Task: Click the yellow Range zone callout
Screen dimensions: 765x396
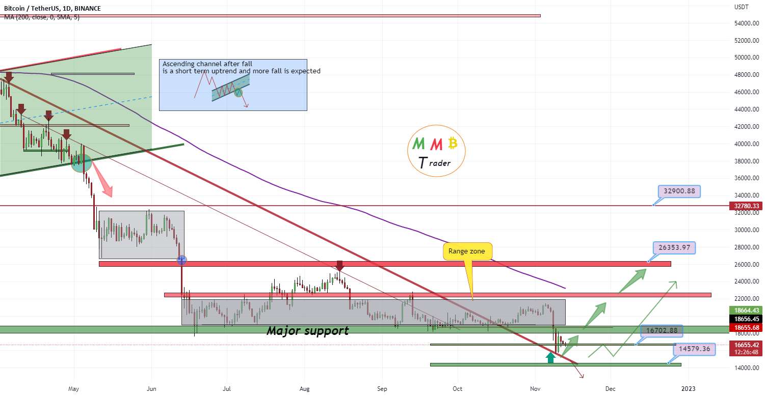Action: point(467,251)
